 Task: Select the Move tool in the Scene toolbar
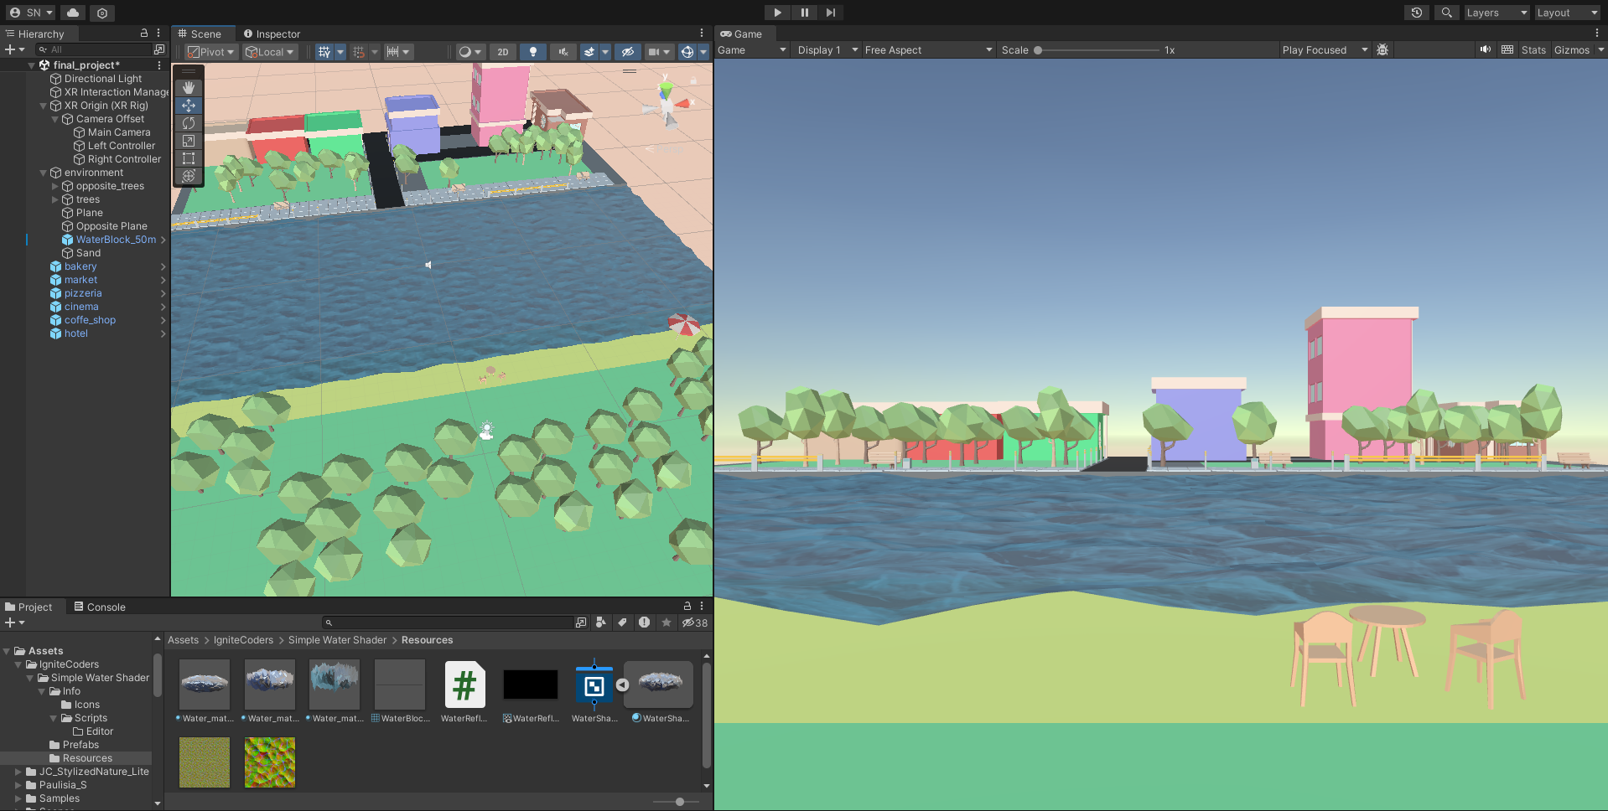(x=189, y=106)
